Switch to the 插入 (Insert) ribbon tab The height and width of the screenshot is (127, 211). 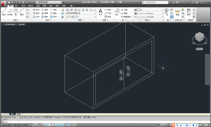17,6
